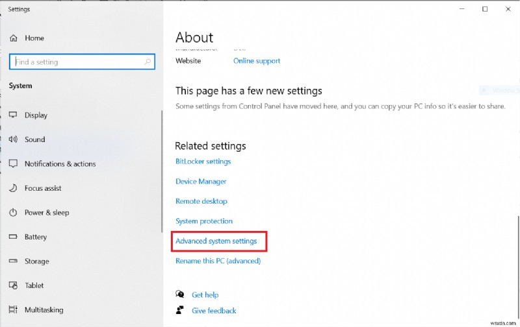Click the System section label

tap(21, 86)
